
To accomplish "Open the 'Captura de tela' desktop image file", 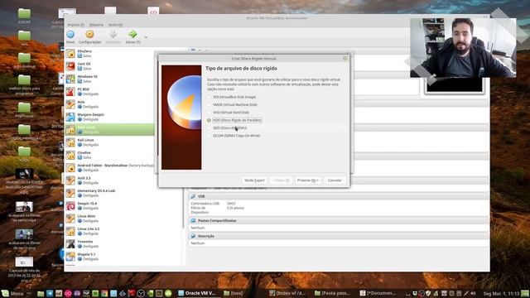I will click(24, 269).
